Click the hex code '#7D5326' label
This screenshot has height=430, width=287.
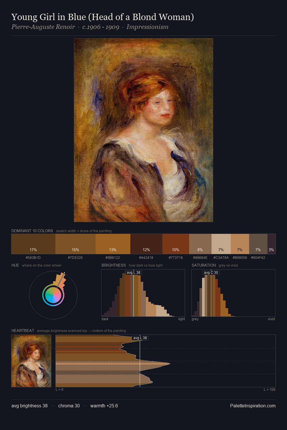click(75, 257)
